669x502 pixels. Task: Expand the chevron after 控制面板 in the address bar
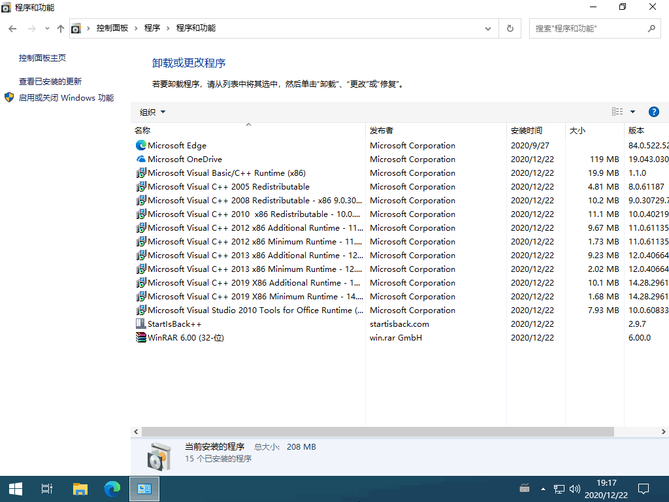click(136, 28)
